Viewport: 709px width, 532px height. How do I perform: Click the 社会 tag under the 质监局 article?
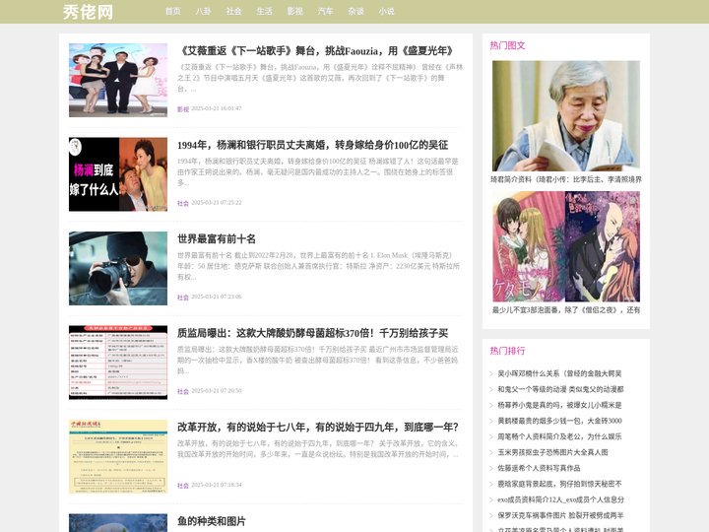coord(183,391)
